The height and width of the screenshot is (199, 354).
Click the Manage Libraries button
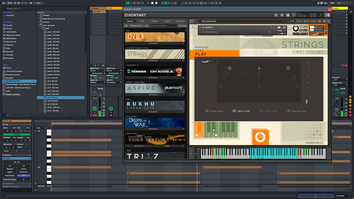coord(136,26)
